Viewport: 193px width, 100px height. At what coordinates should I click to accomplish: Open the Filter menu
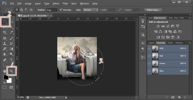tap(65, 3)
